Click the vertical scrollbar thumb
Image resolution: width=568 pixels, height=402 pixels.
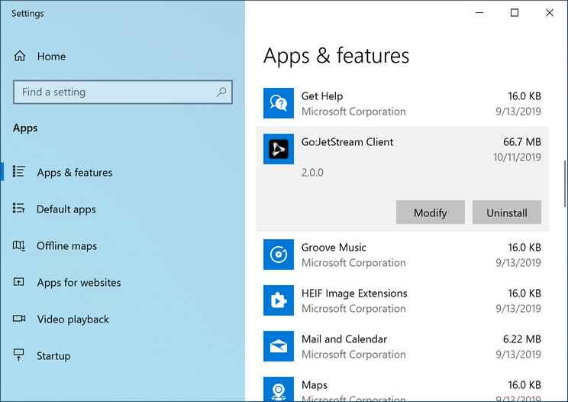click(x=565, y=183)
